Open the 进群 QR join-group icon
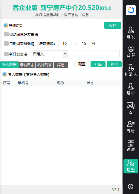This screenshot has height=194, width=139. pos(131,146)
